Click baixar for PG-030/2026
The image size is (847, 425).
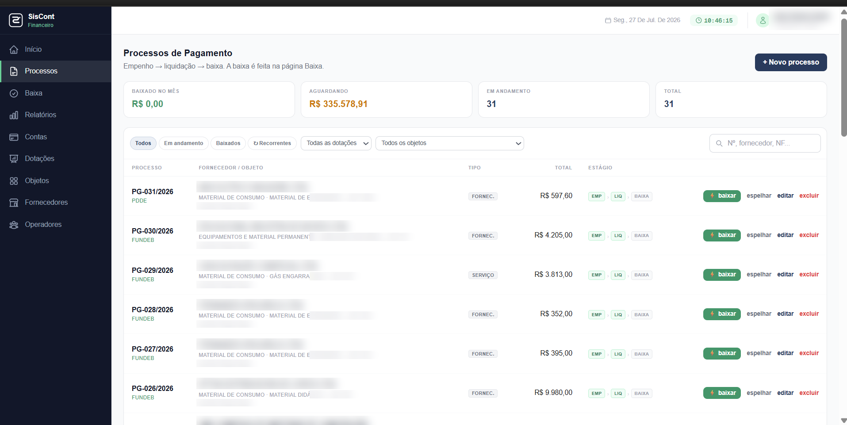point(722,235)
